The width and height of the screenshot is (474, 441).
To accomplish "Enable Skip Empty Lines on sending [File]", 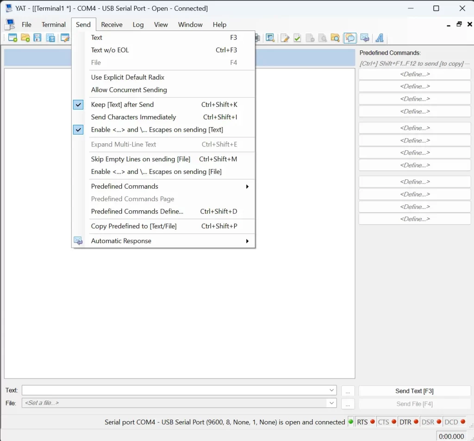I will point(163,159).
